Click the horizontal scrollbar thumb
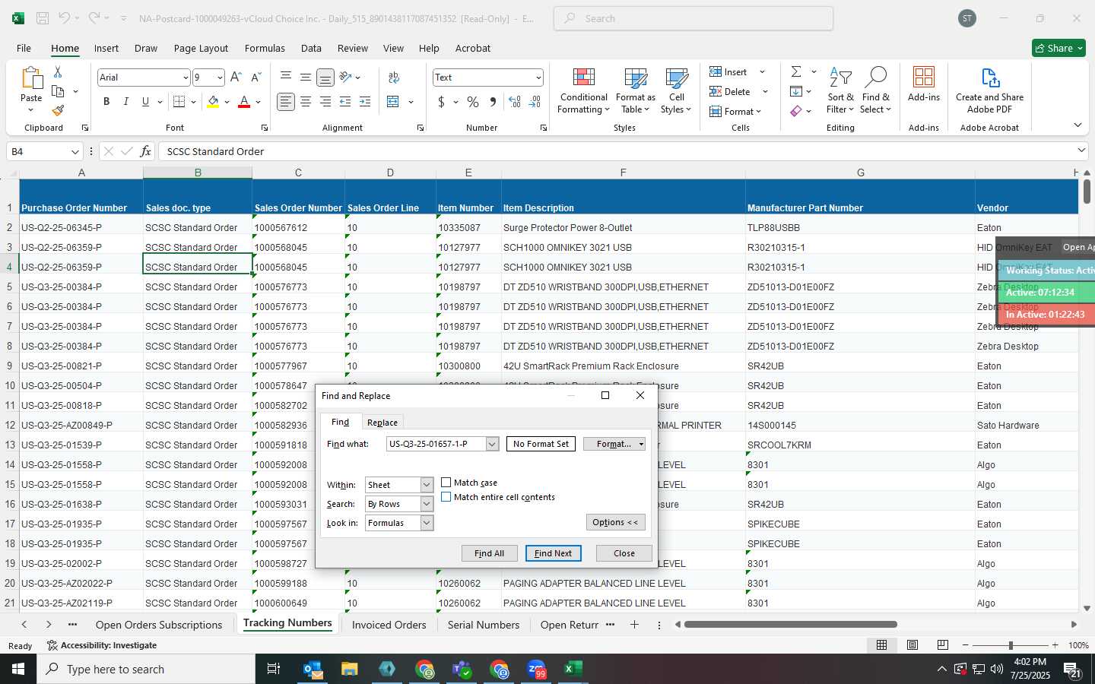Viewport: 1095px width, 684px height. click(x=791, y=625)
